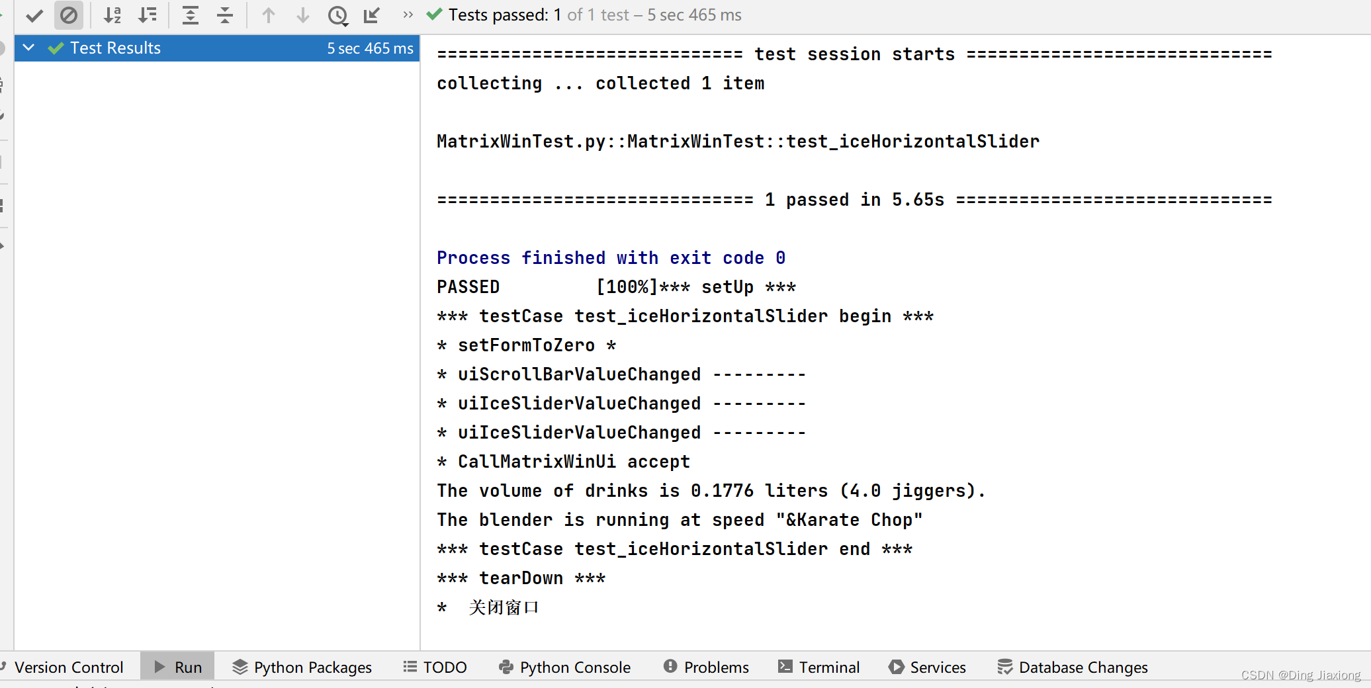
Task: Collapse all test result nodes
Action: (225, 15)
